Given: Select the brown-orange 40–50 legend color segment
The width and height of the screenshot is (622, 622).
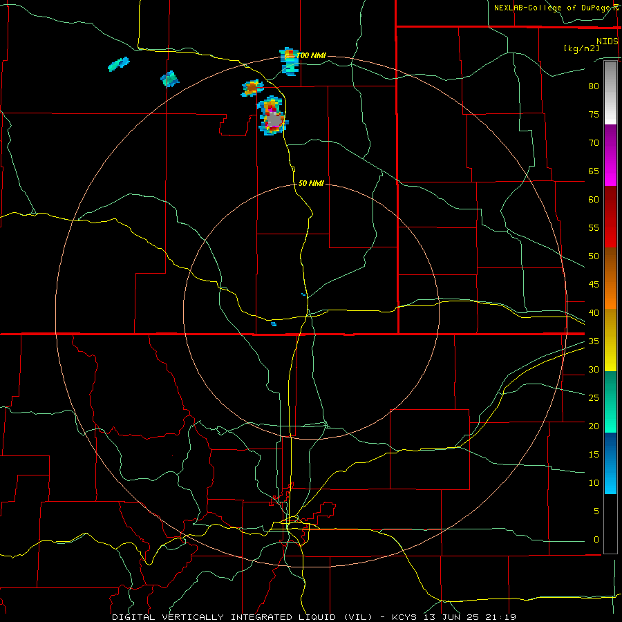Looking at the screenshot, I should pos(610,278).
